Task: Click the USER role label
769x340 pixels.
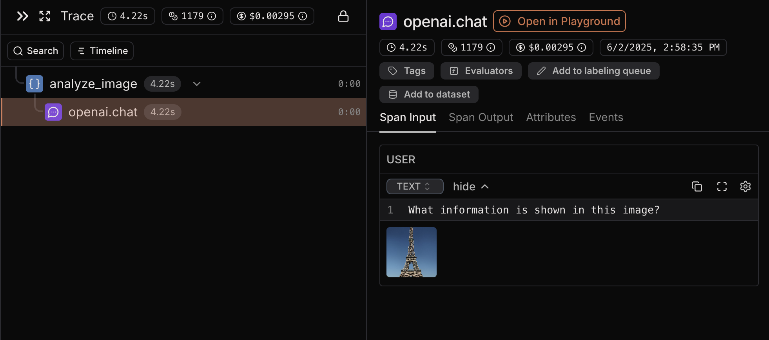Action: pos(401,159)
